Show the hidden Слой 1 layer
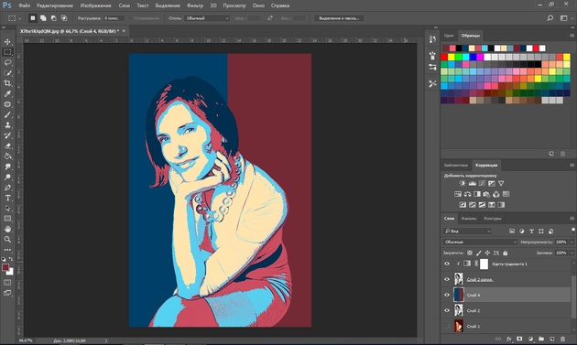 [x=447, y=326]
